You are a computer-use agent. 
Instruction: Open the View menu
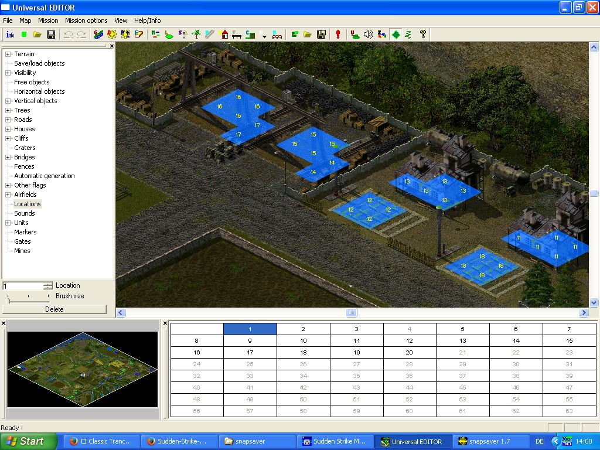point(121,21)
